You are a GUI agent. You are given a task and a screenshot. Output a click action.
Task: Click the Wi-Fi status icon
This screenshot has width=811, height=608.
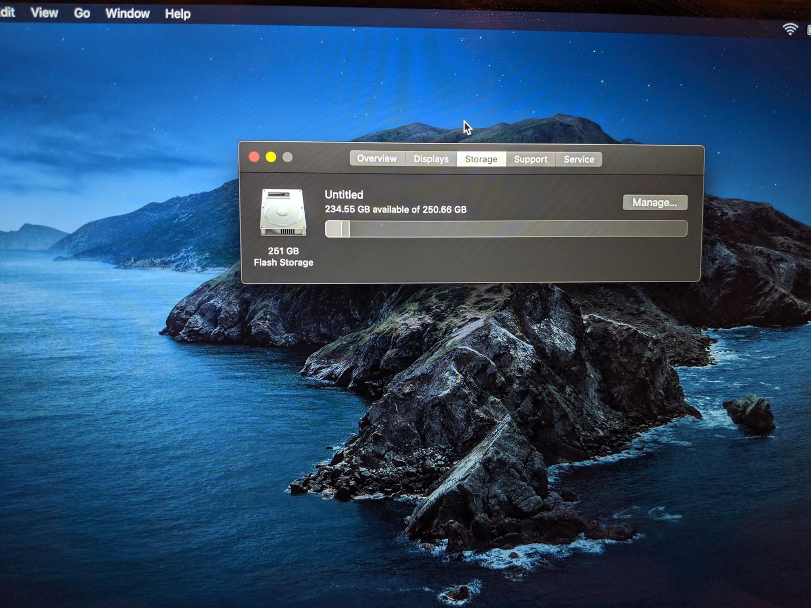click(790, 29)
